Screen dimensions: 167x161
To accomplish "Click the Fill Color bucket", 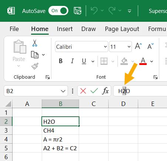I will (x=124, y=61).
